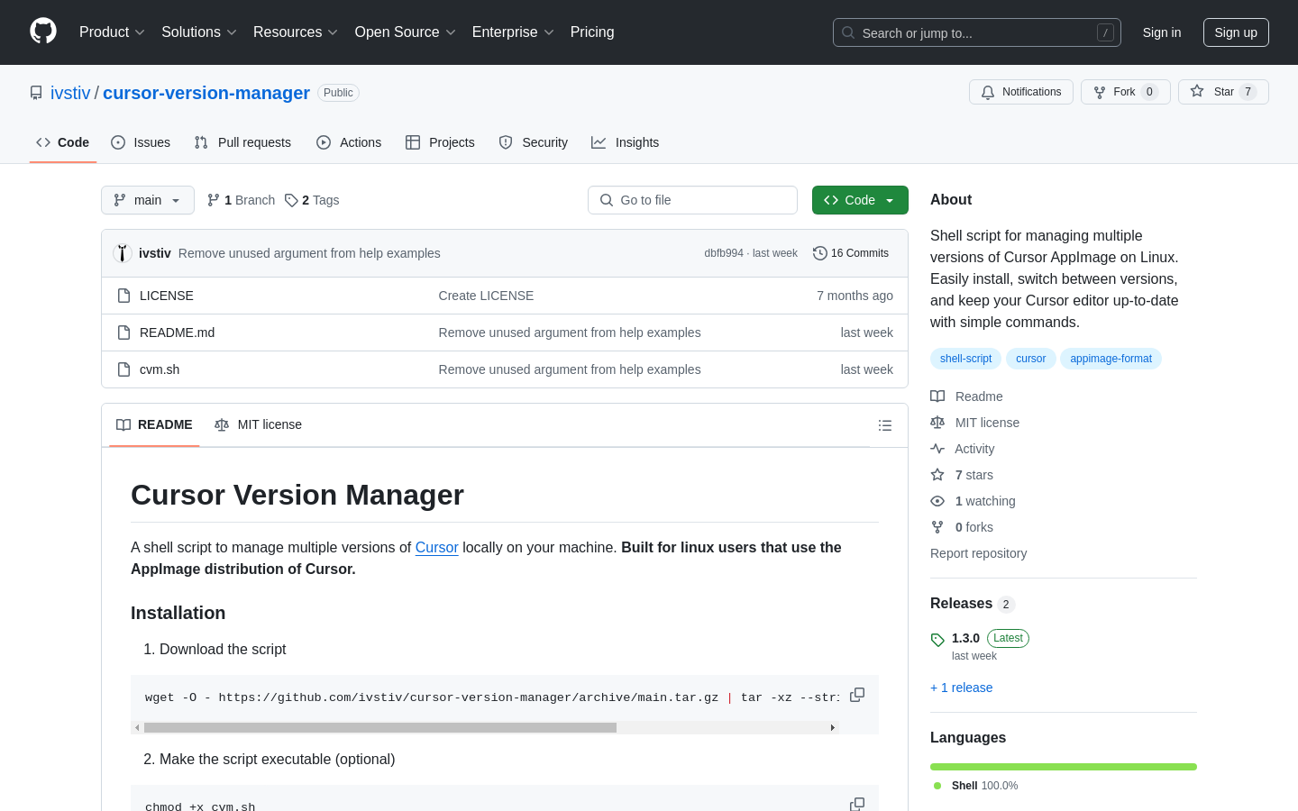Switch to the Insights tab
Image resolution: width=1298 pixels, height=811 pixels.
[626, 142]
